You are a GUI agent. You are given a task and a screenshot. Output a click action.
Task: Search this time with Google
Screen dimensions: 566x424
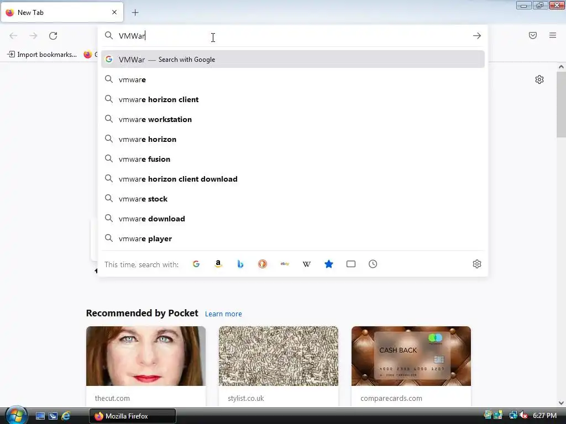pyautogui.click(x=196, y=264)
